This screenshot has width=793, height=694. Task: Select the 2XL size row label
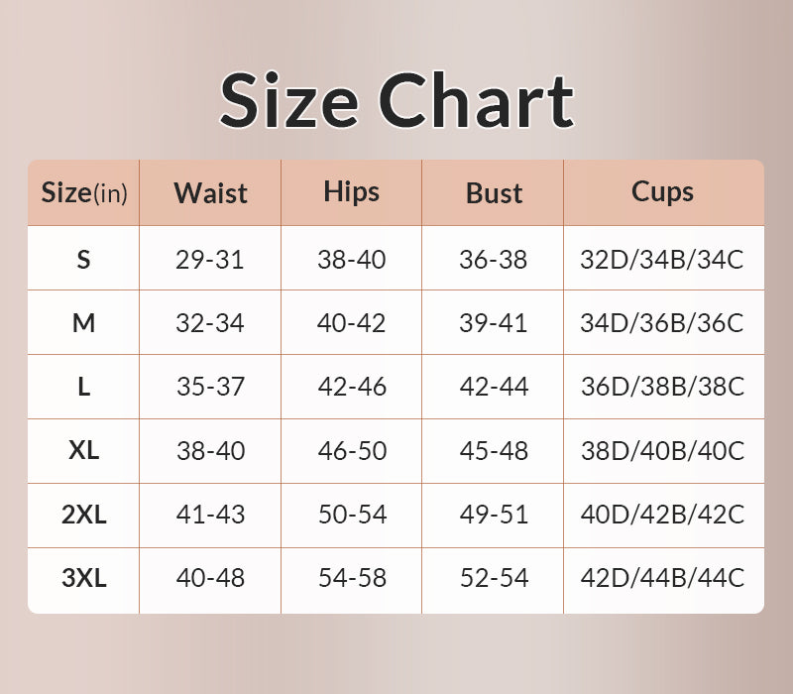point(84,515)
